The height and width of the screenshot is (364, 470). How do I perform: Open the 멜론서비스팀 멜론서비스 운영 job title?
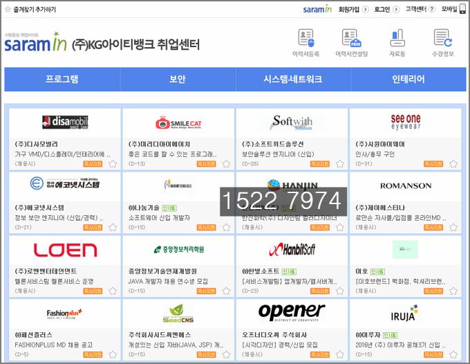pyautogui.click(x=54, y=282)
